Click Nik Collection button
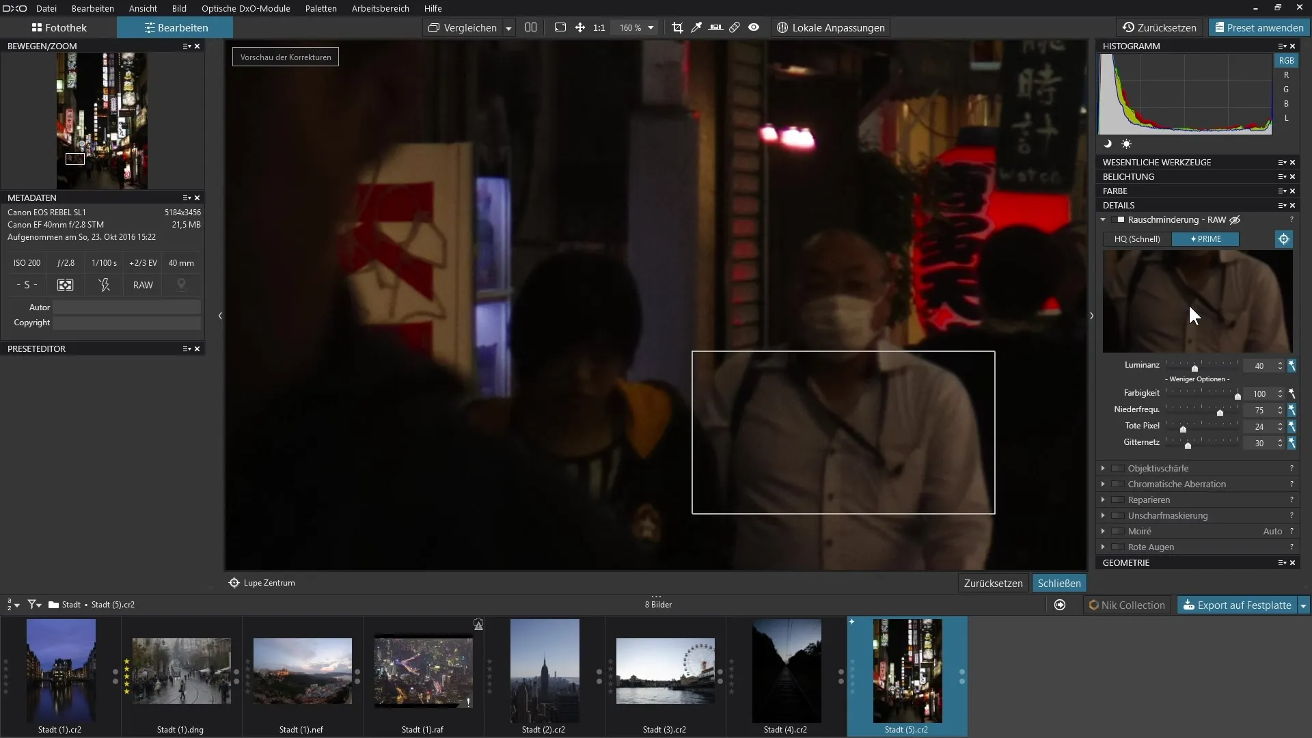This screenshot has width=1312, height=738. [1127, 605]
